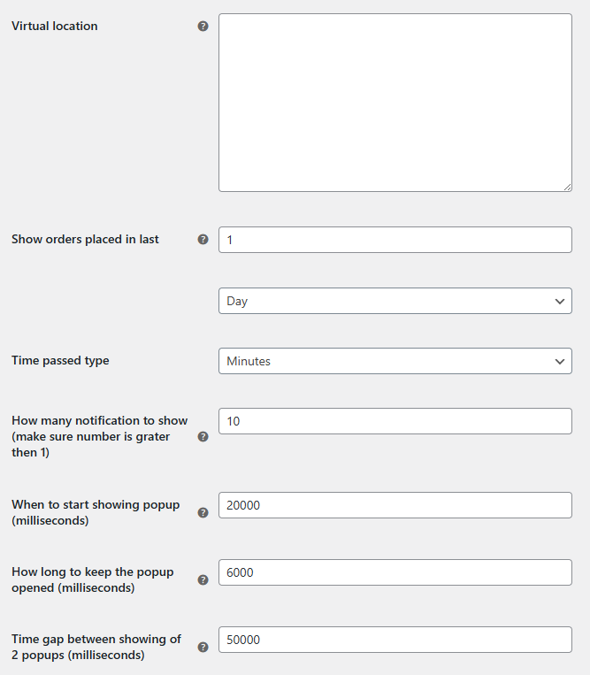The height and width of the screenshot is (675, 590).
Task: Click the Show orders placed in last field
Action: click(x=395, y=240)
